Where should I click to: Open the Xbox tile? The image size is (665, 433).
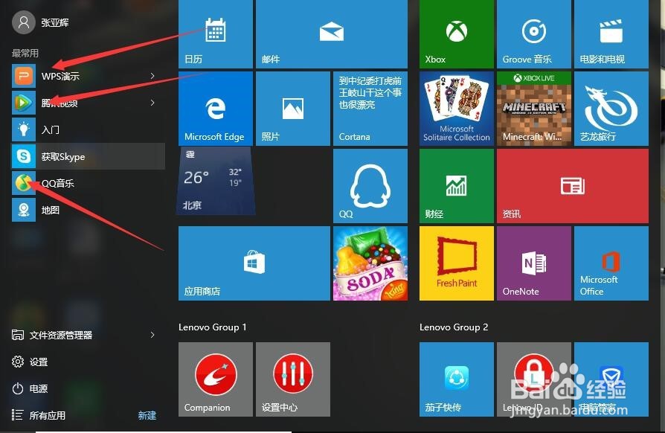[x=456, y=33]
